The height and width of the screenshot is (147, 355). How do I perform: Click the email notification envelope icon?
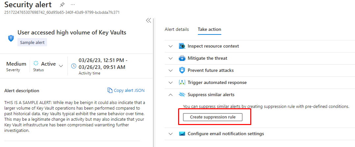[182, 134]
